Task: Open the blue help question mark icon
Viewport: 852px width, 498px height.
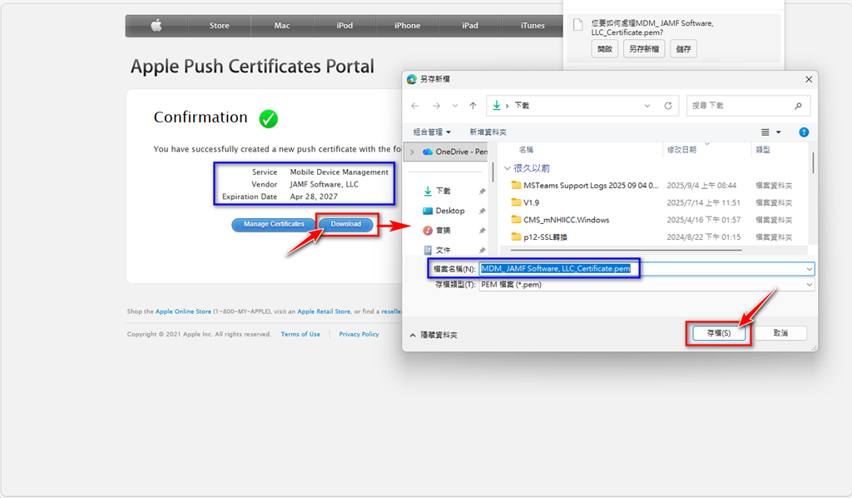Action: pyautogui.click(x=804, y=132)
